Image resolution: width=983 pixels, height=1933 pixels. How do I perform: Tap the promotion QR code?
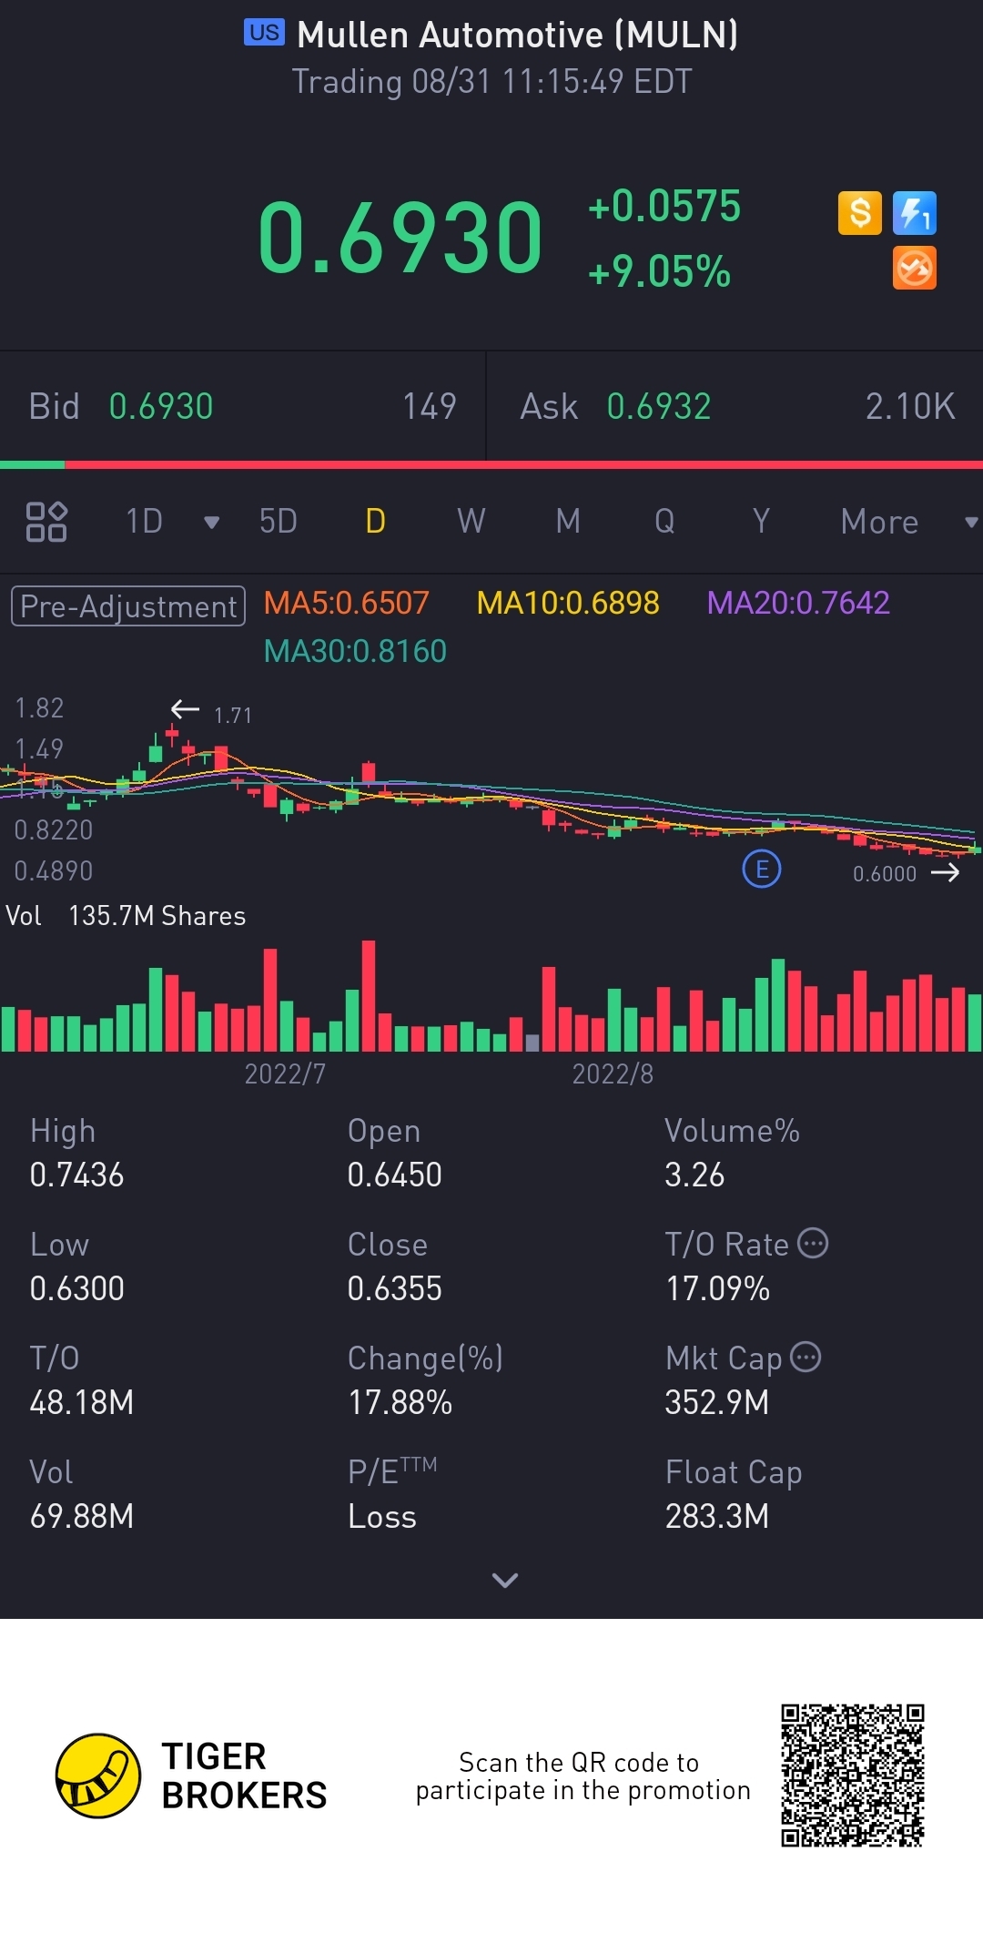pos(853,1775)
